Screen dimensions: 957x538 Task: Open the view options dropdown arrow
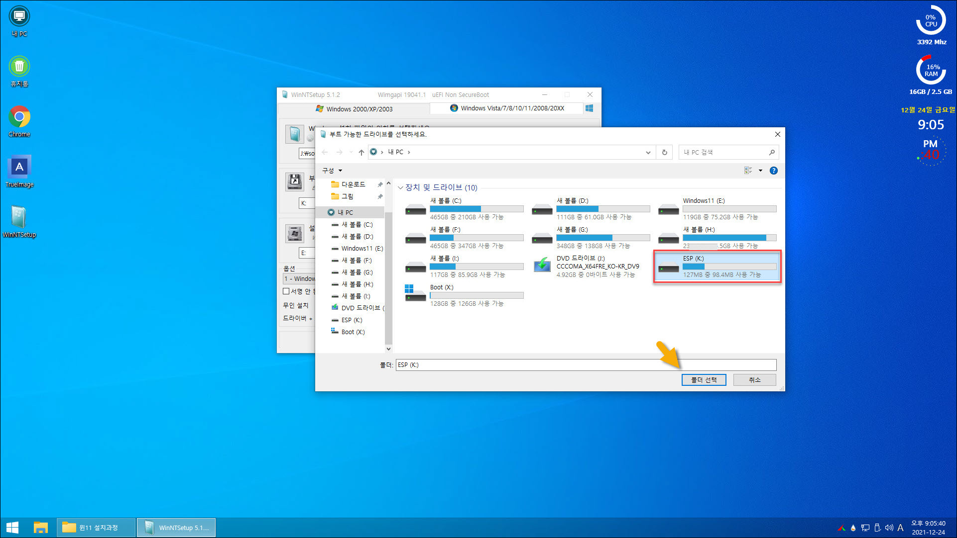(760, 171)
